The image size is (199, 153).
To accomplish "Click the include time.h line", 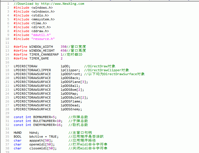I will (x=30, y=23).
